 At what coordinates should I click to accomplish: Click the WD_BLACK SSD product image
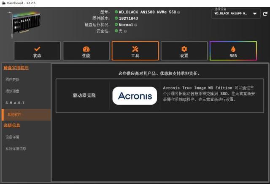tap(24, 24)
